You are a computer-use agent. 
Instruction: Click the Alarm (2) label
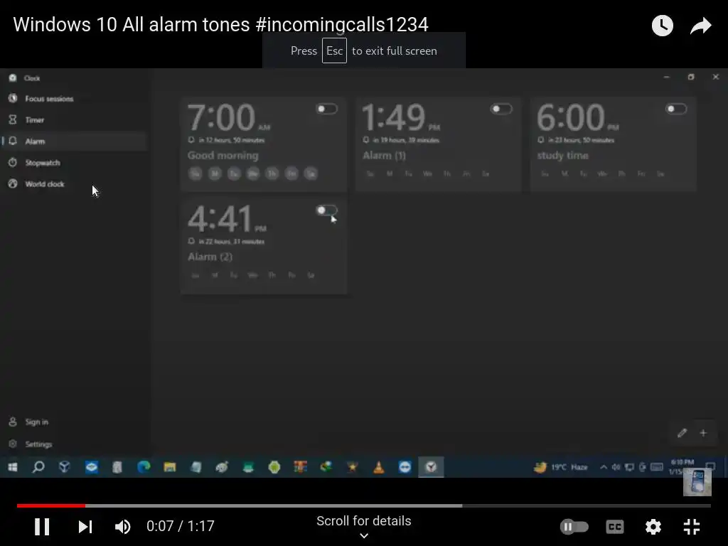coord(210,257)
